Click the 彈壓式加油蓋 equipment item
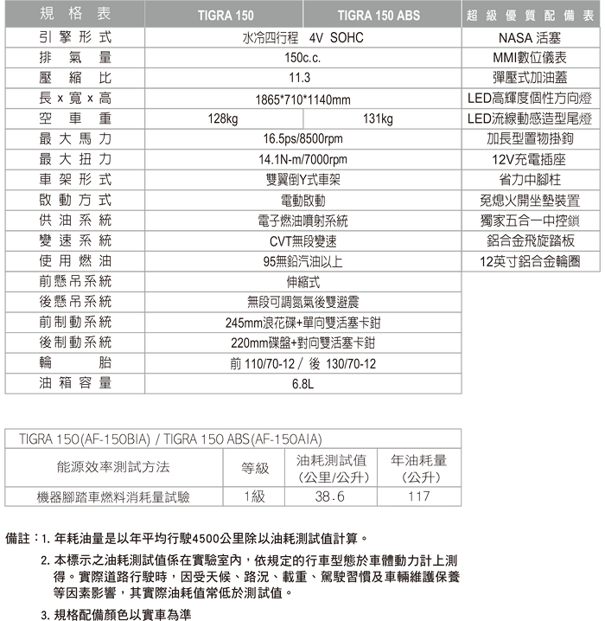The height and width of the screenshot is (621, 605). click(x=530, y=78)
